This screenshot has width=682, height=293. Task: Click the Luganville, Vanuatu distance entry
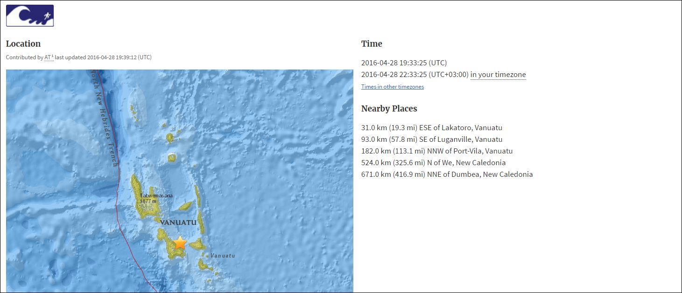[431, 140]
